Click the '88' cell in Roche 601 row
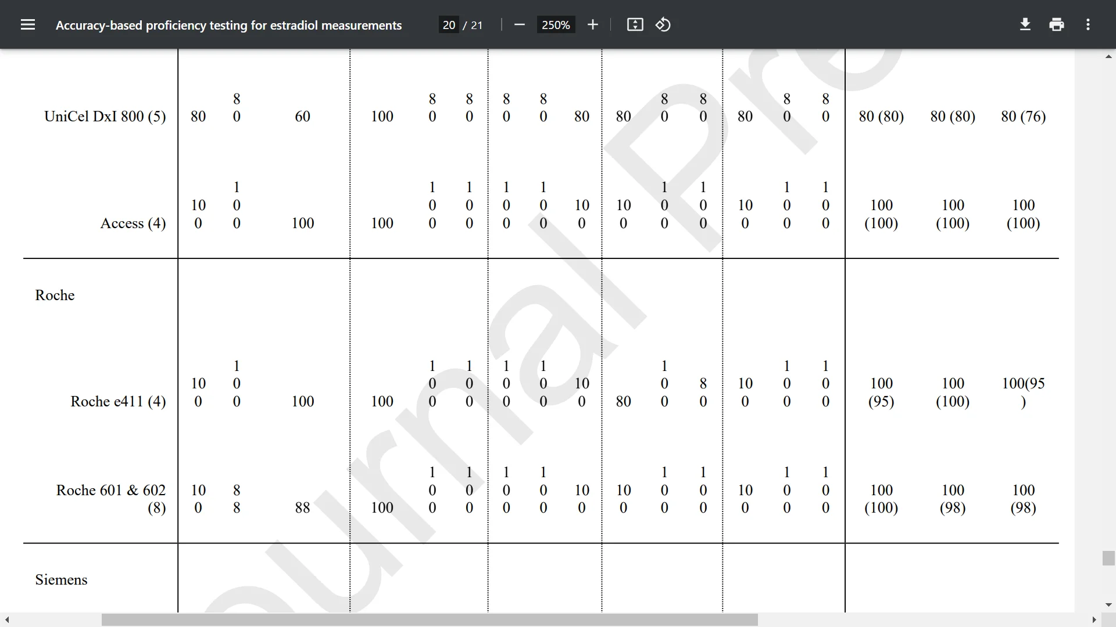1116x627 pixels. click(302, 507)
